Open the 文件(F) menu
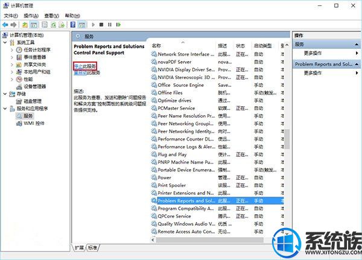362x260 pixels. point(11,16)
